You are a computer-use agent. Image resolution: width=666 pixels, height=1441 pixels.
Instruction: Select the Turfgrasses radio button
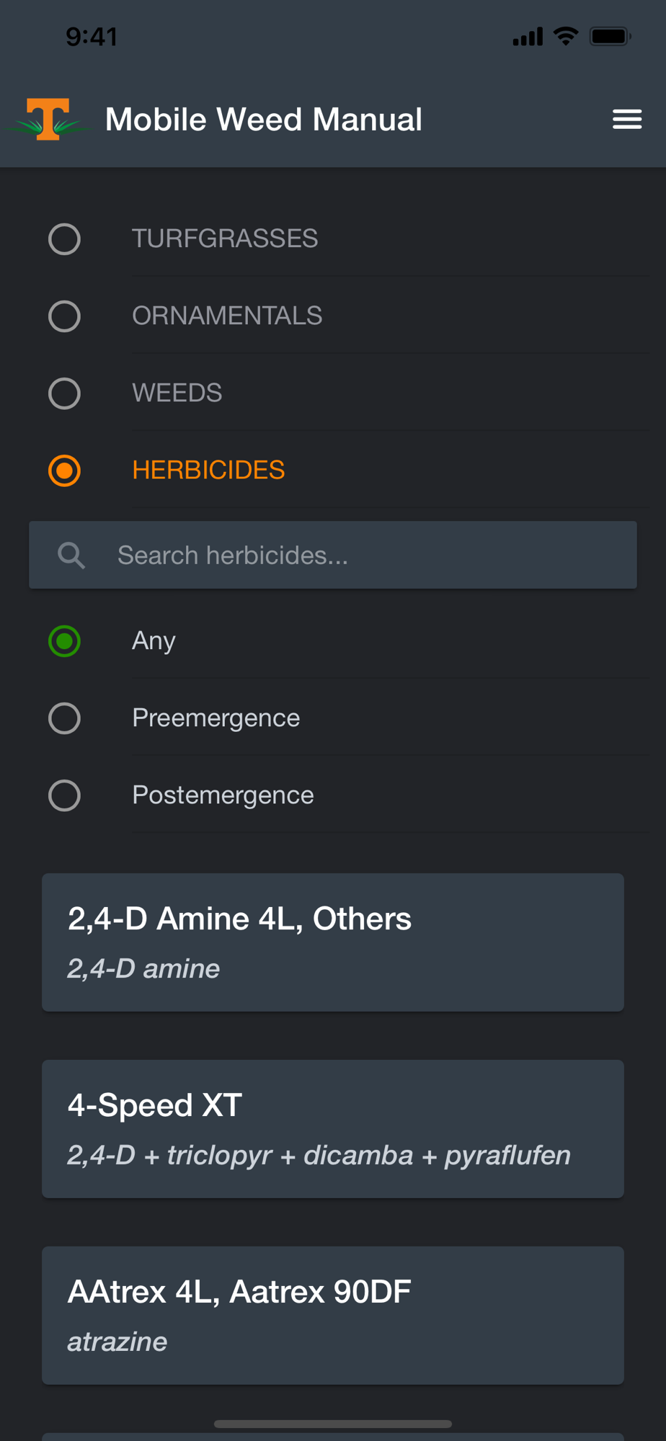pos(64,239)
